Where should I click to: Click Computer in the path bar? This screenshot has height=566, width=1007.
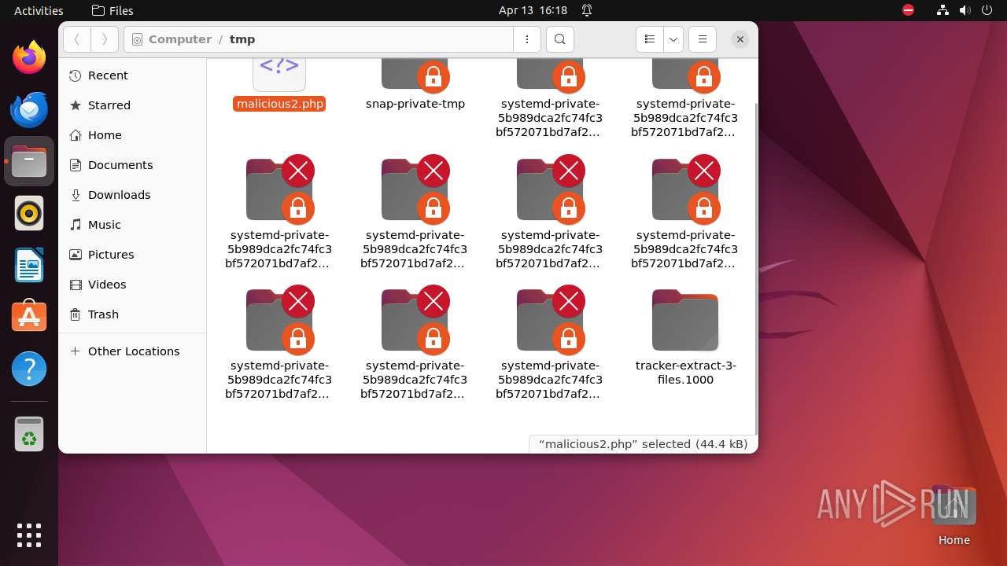pos(180,39)
